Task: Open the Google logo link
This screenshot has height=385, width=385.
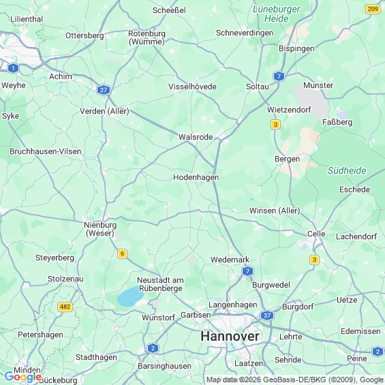Action: click(23, 377)
